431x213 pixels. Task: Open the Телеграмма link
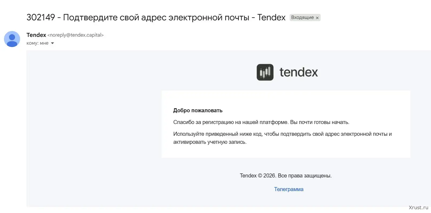point(289,189)
